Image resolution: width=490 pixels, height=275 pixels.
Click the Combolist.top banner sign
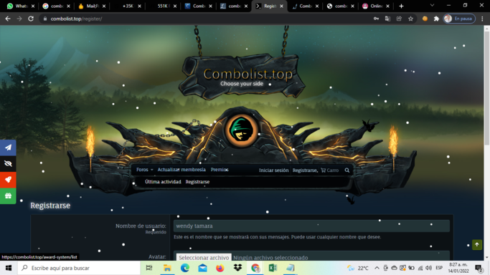tap(242, 77)
